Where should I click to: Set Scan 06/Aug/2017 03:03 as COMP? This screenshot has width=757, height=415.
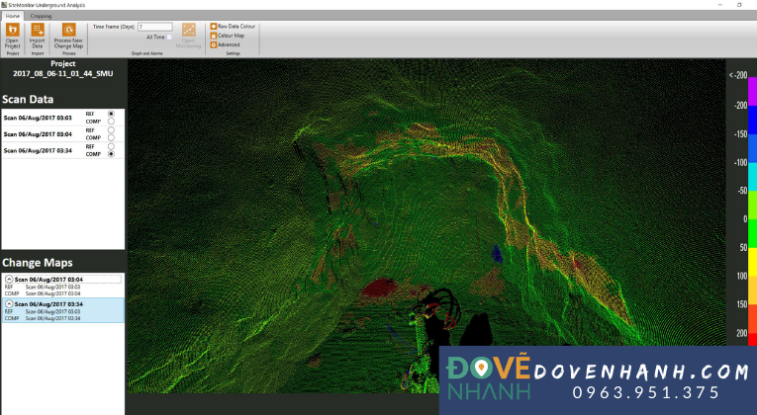click(x=111, y=122)
